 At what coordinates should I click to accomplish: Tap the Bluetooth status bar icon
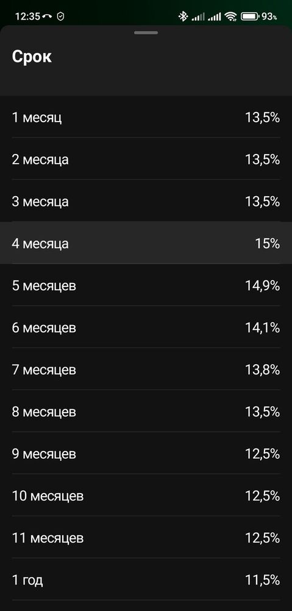183,16
